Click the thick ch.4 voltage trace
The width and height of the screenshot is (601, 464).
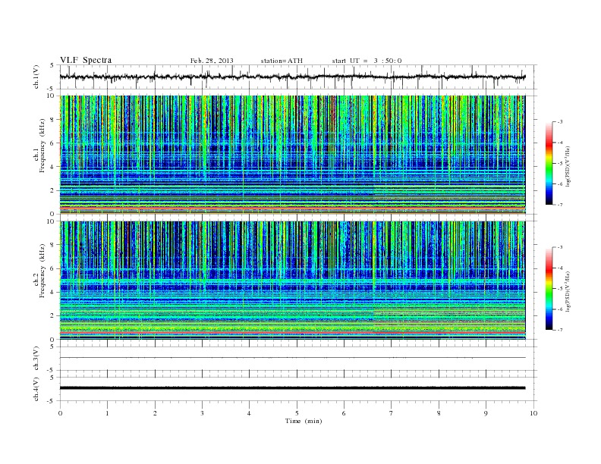click(292, 388)
